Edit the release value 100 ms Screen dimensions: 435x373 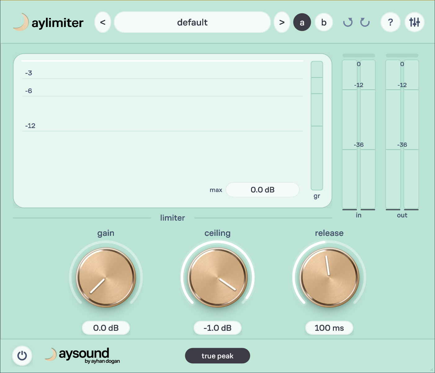(329, 328)
